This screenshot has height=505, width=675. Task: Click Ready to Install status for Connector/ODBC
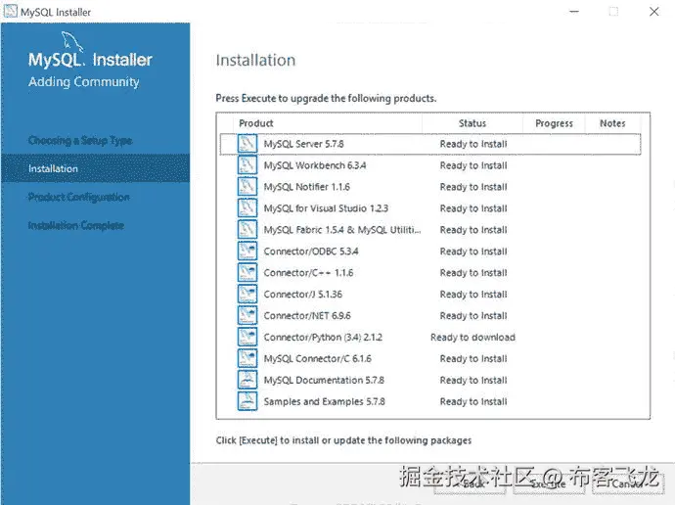coord(473,252)
